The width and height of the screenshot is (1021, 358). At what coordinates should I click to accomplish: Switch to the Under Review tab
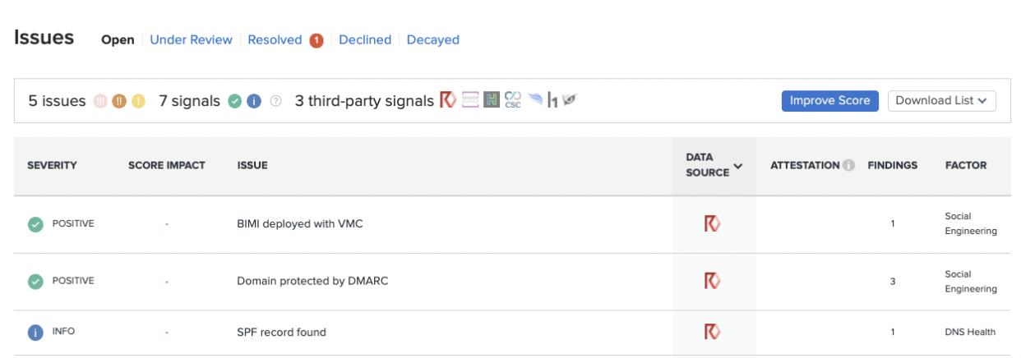191,39
